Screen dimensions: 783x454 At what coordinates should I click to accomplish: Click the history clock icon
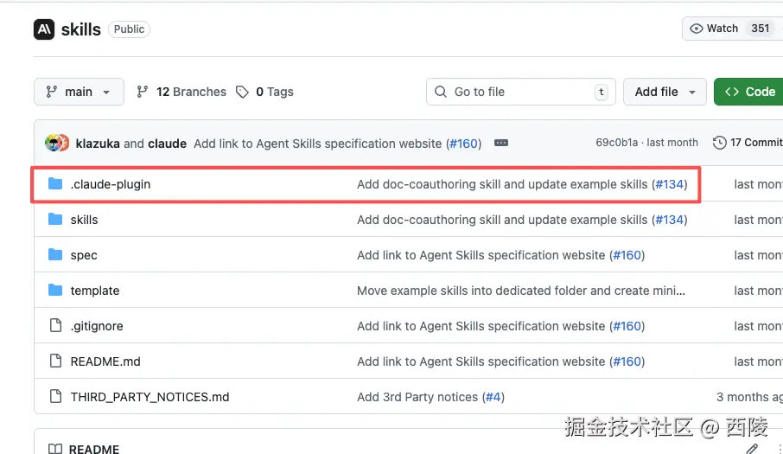coord(719,143)
